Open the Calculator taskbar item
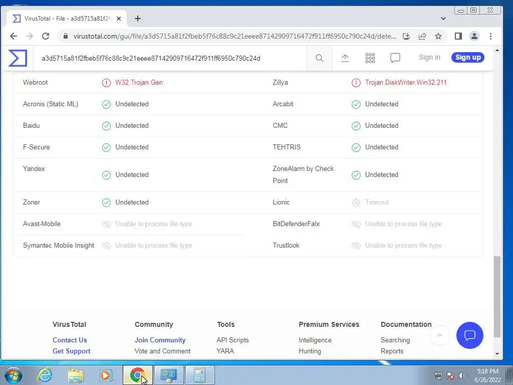Image resolution: width=513 pixels, height=385 pixels. pyautogui.click(x=199, y=375)
